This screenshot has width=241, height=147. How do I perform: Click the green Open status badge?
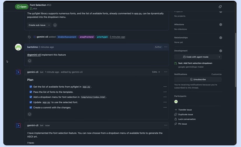[x=22, y=7]
